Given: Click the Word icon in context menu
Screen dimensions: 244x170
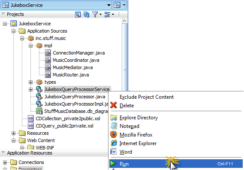Looking at the screenshot, I should click(114, 152).
